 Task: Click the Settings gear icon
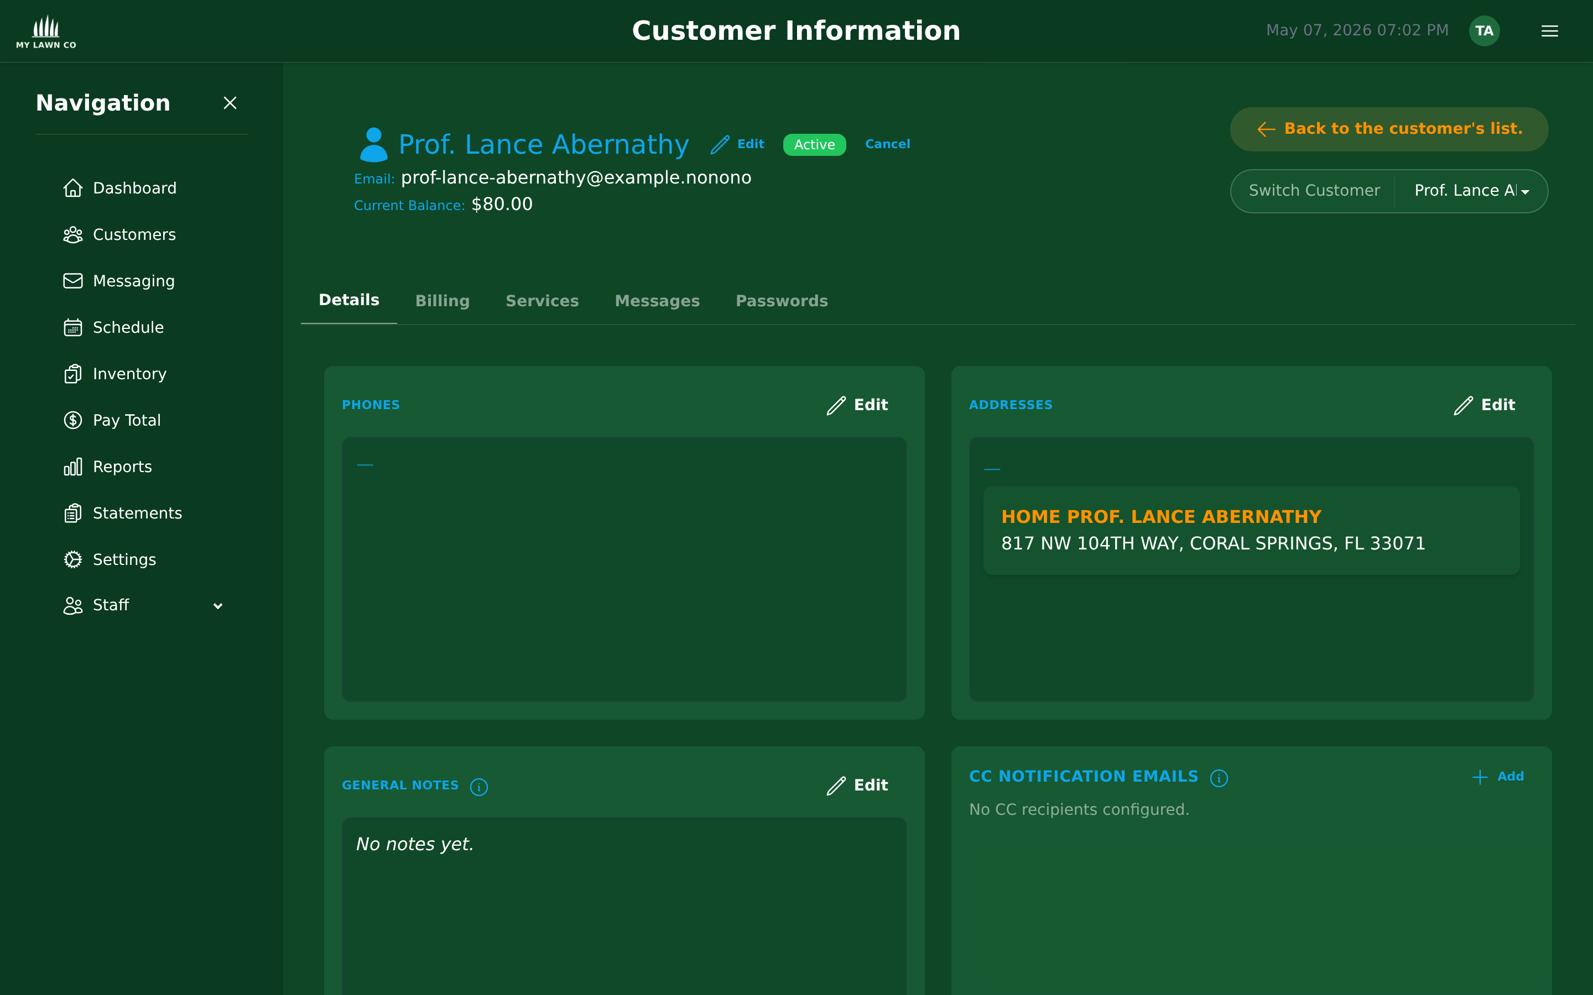click(73, 559)
